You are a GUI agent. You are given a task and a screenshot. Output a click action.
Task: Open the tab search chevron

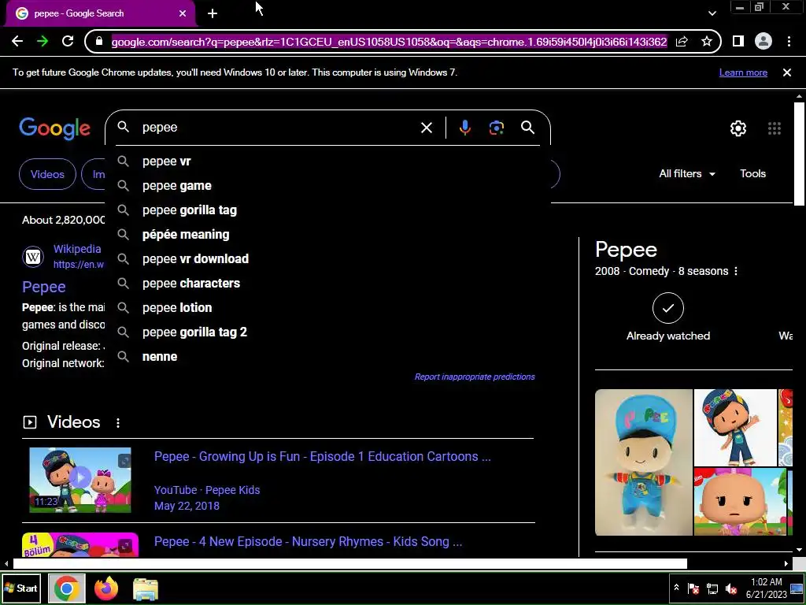pos(712,13)
